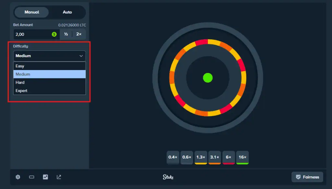This screenshot has width=332, height=189.
Task: Click the shield icon on Fairness button
Action: (298, 177)
